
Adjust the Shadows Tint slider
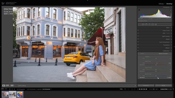156,59
